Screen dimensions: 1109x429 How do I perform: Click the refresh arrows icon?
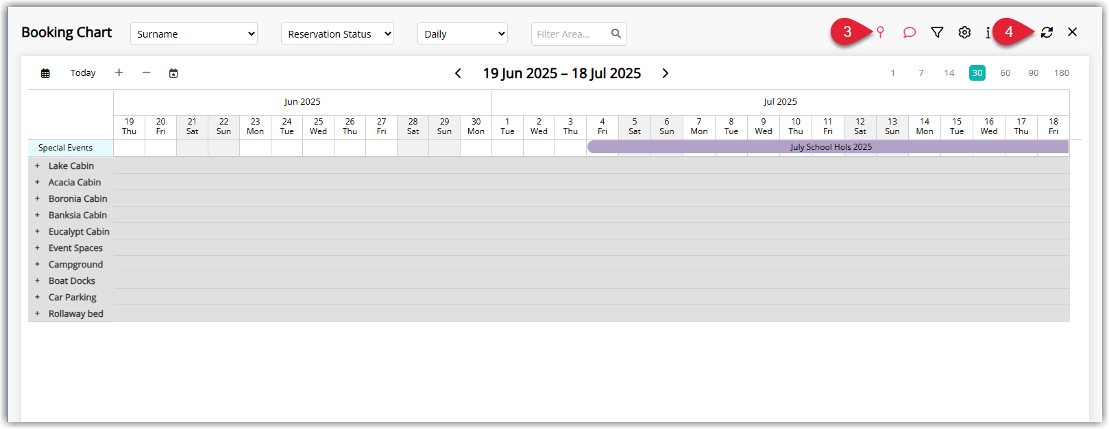(x=1047, y=32)
